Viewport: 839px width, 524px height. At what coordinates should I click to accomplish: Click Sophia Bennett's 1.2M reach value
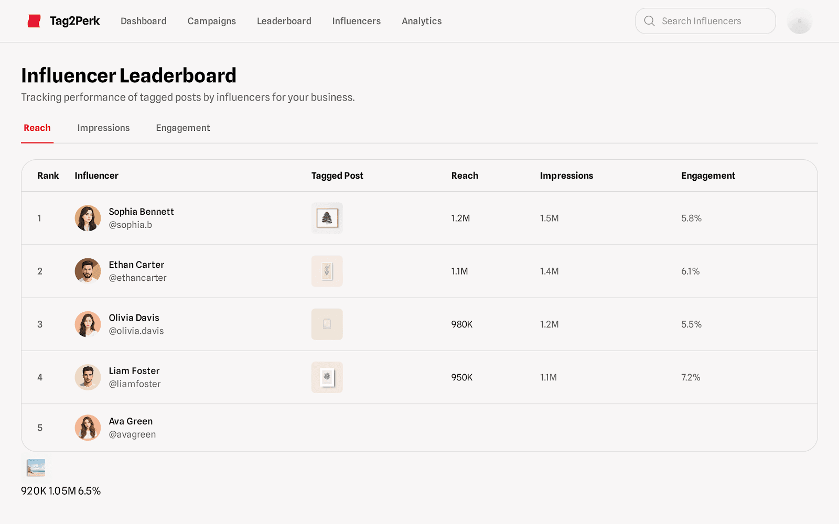pos(460,218)
